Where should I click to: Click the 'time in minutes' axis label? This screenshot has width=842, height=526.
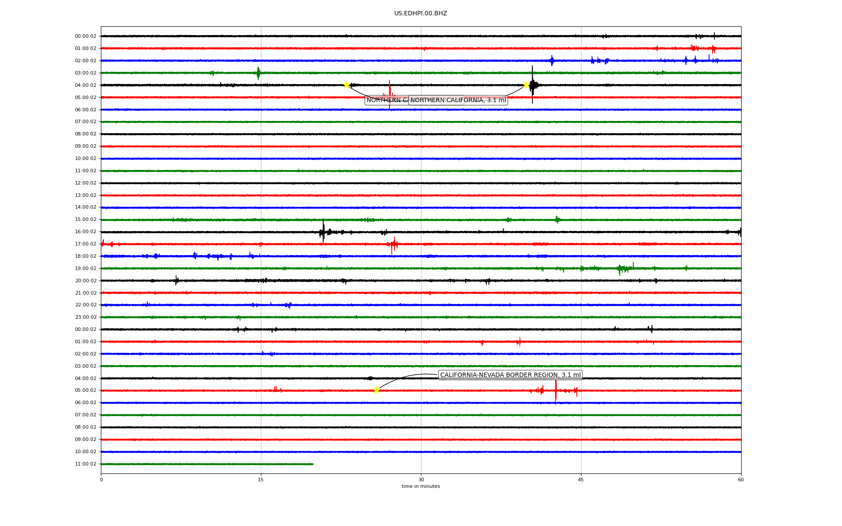pos(421,486)
